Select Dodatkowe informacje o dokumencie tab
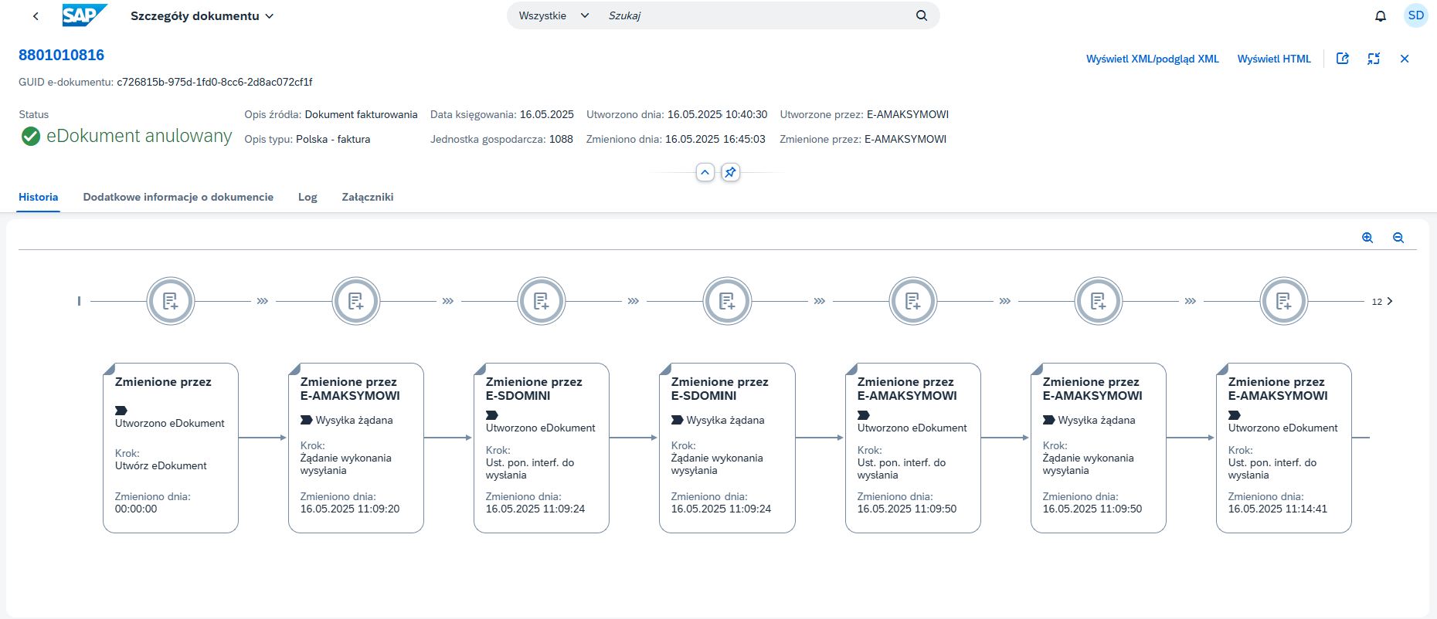 click(178, 197)
